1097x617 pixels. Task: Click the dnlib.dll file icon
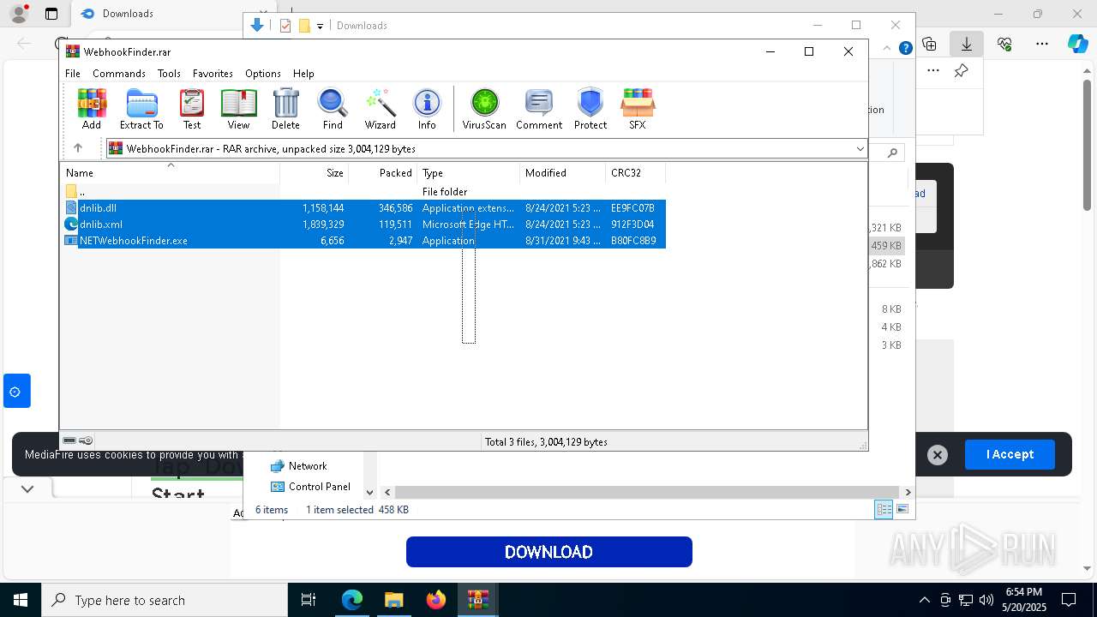71,208
